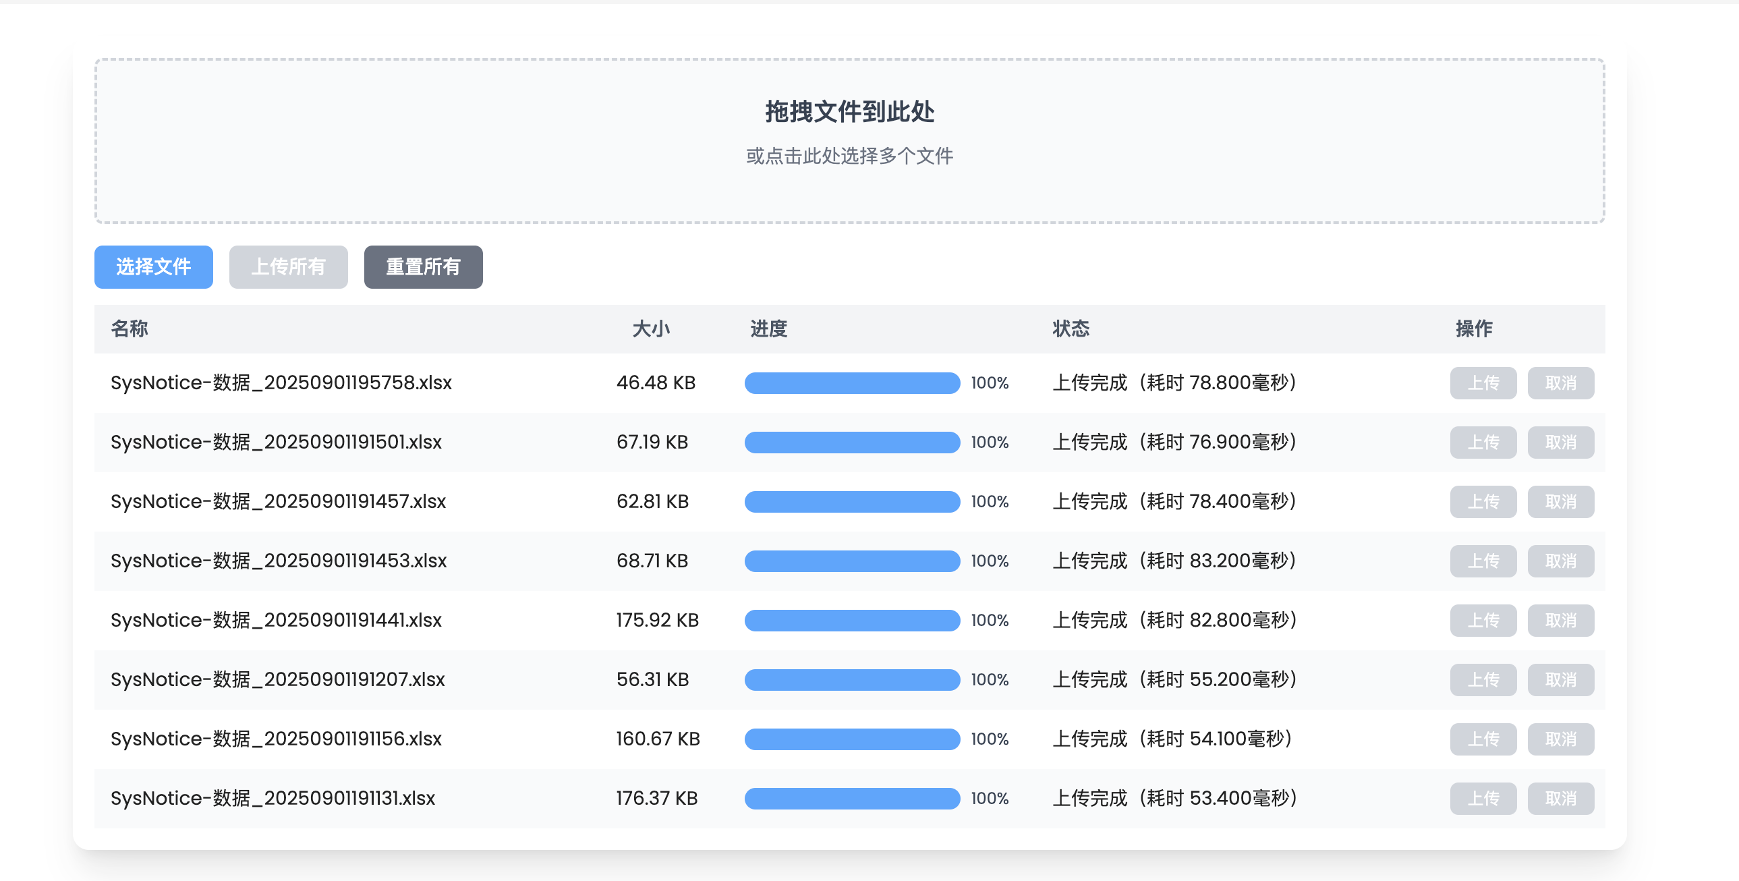Image resolution: width=1739 pixels, height=881 pixels.
Task: Select file name SysNotice-数据_20250901191156.xlsx
Action: pos(275,739)
